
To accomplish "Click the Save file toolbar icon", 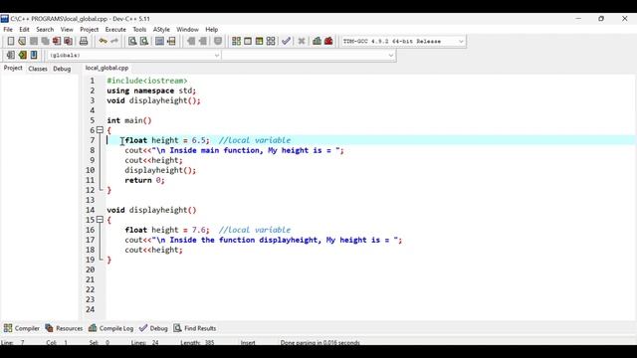I will click(x=34, y=41).
